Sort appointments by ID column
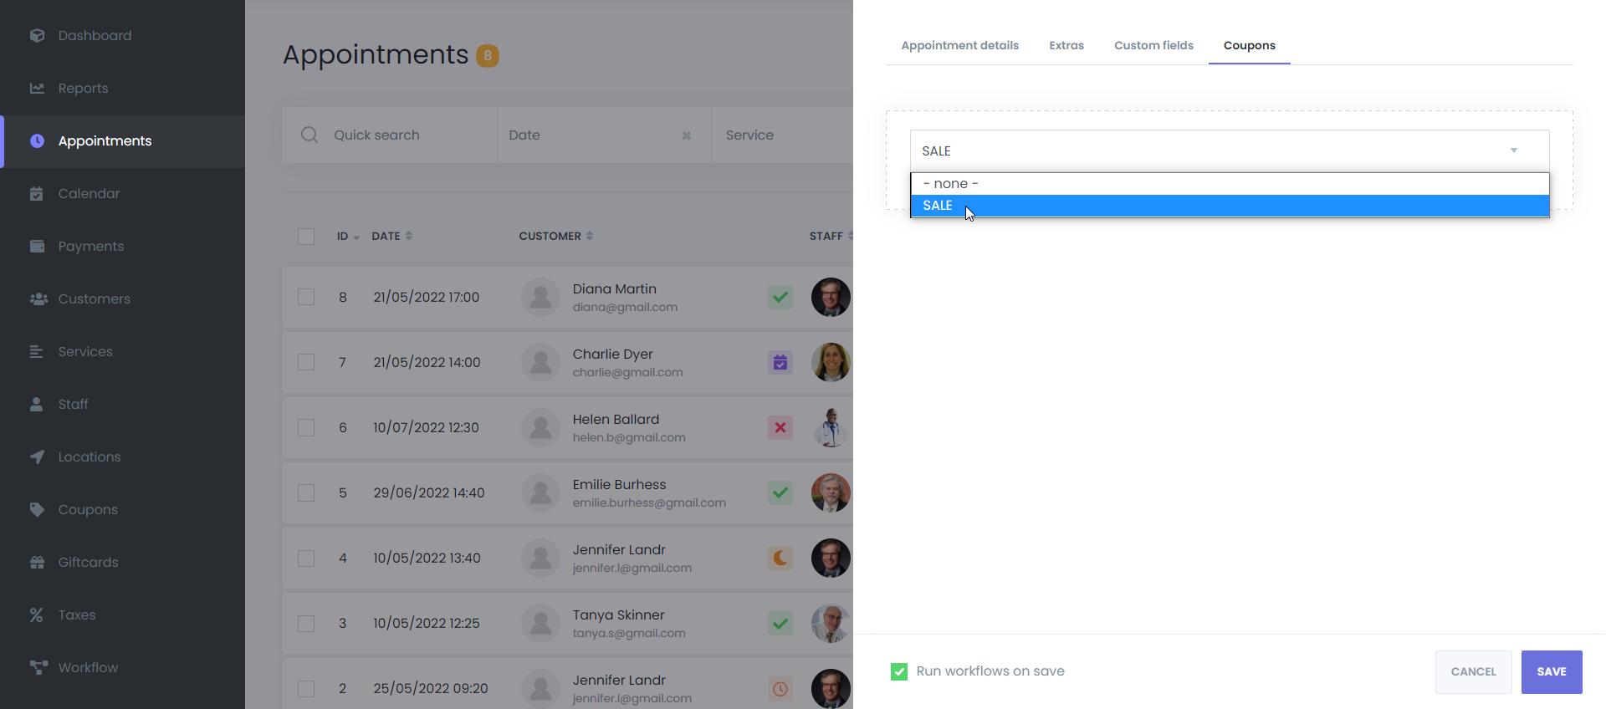 tap(348, 237)
